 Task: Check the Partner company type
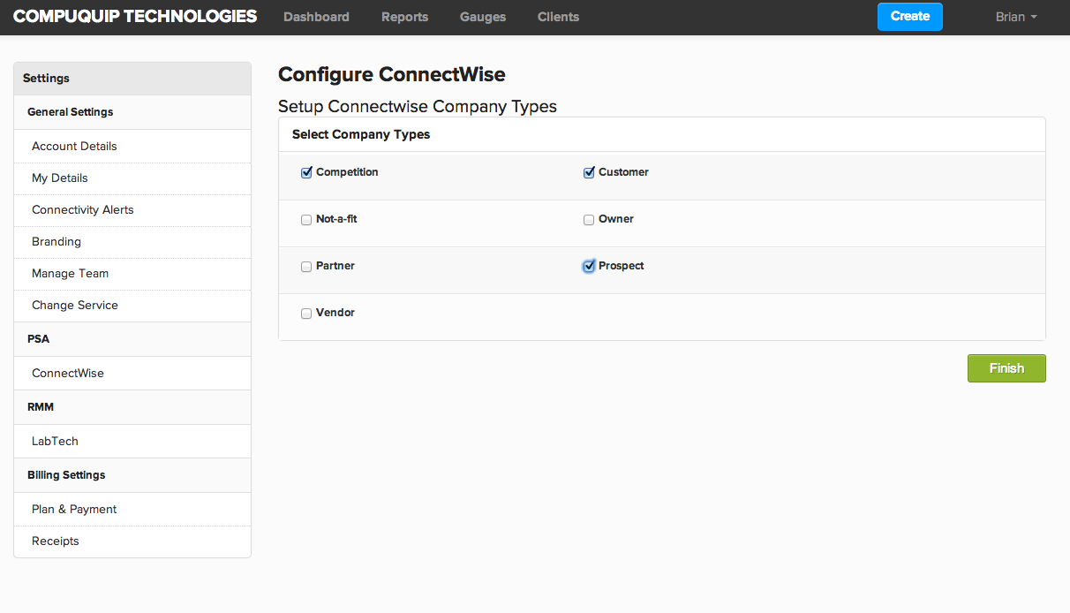point(306,267)
